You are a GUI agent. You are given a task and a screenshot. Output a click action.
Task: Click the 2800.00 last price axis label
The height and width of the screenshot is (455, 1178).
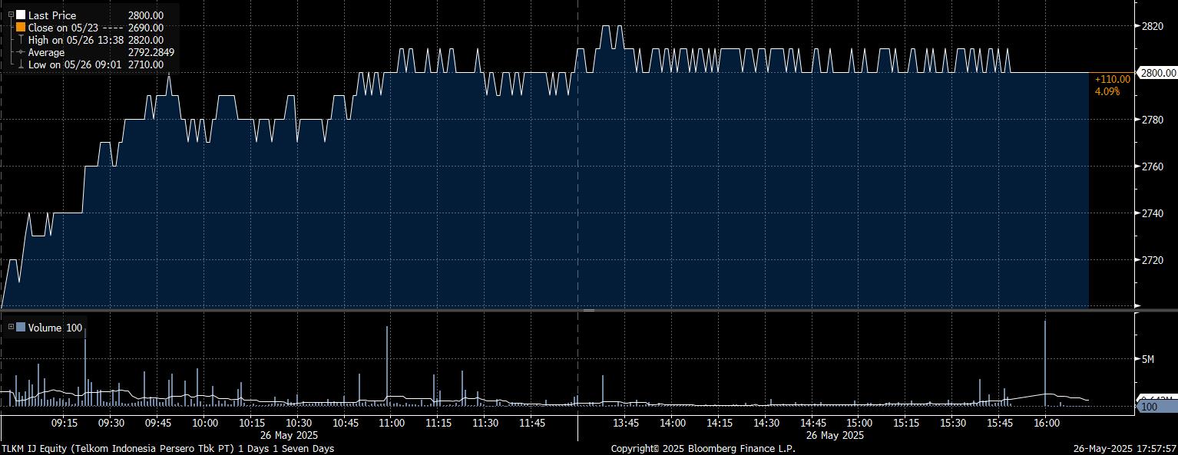[1158, 73]
